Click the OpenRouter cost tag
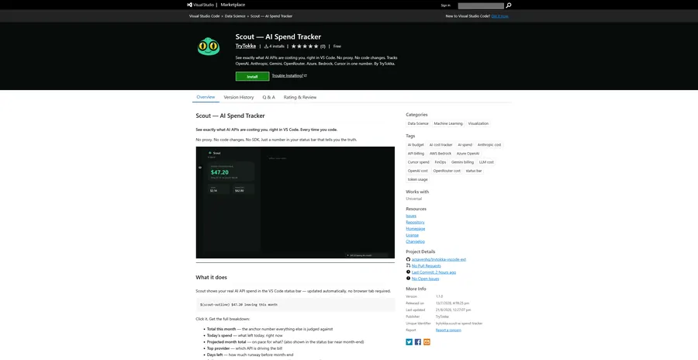Screen dimensions: 698x360 tap(447, 171)
